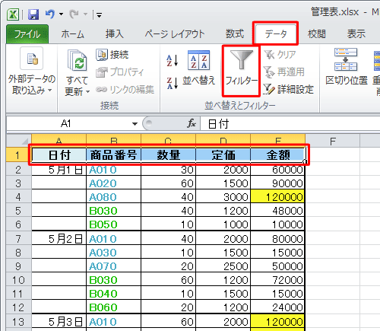Select the 48000 amount cell

[x=277, y=210]
